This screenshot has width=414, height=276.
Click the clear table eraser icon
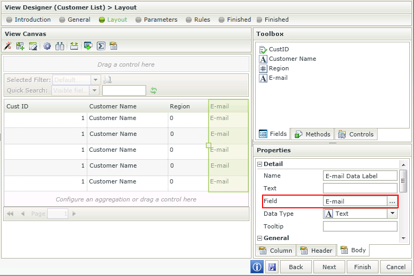33,46
